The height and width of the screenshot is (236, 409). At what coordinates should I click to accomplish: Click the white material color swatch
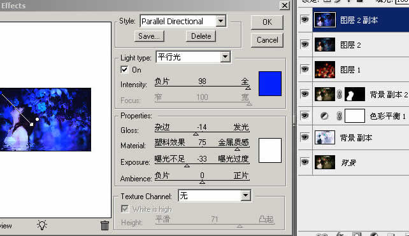[x=270, y=150]
